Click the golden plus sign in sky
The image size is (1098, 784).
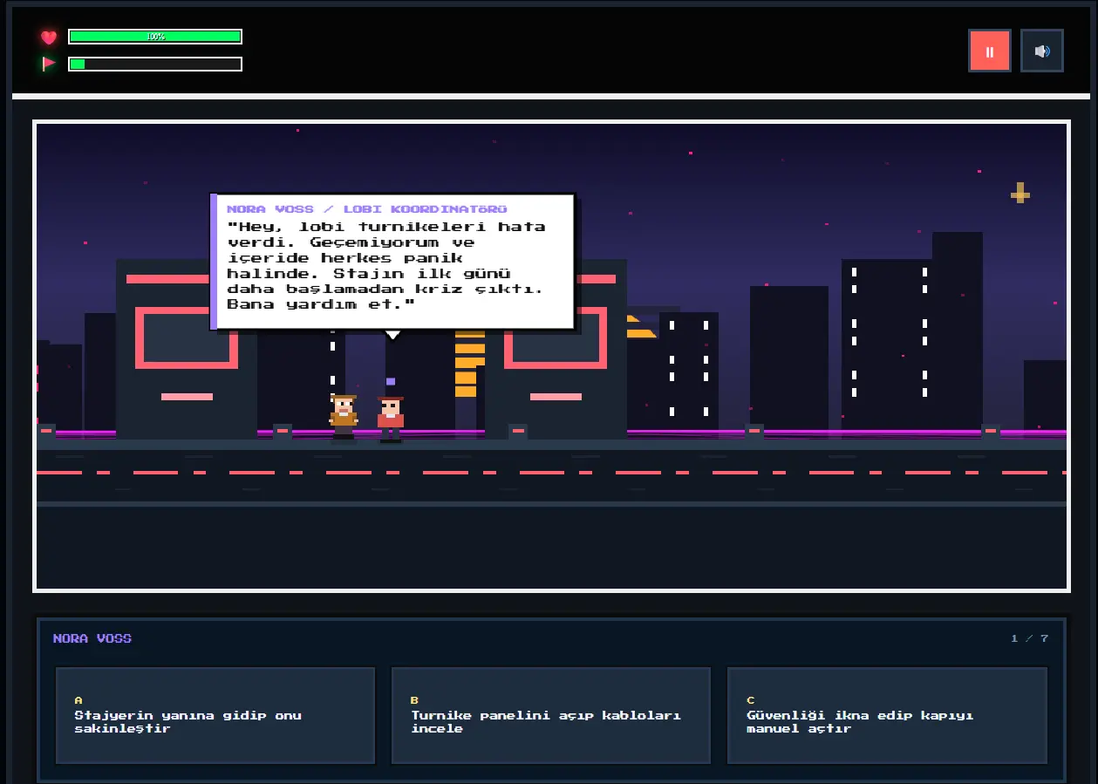point(1020,193)
